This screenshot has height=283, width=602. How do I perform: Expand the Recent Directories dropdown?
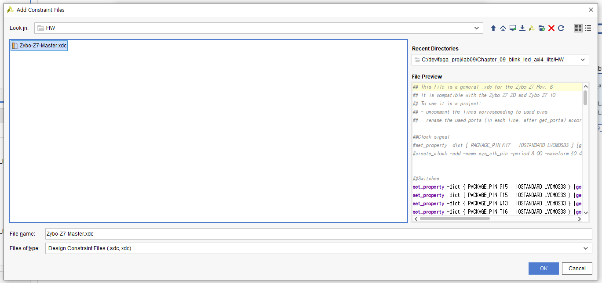tap(583, 60)
